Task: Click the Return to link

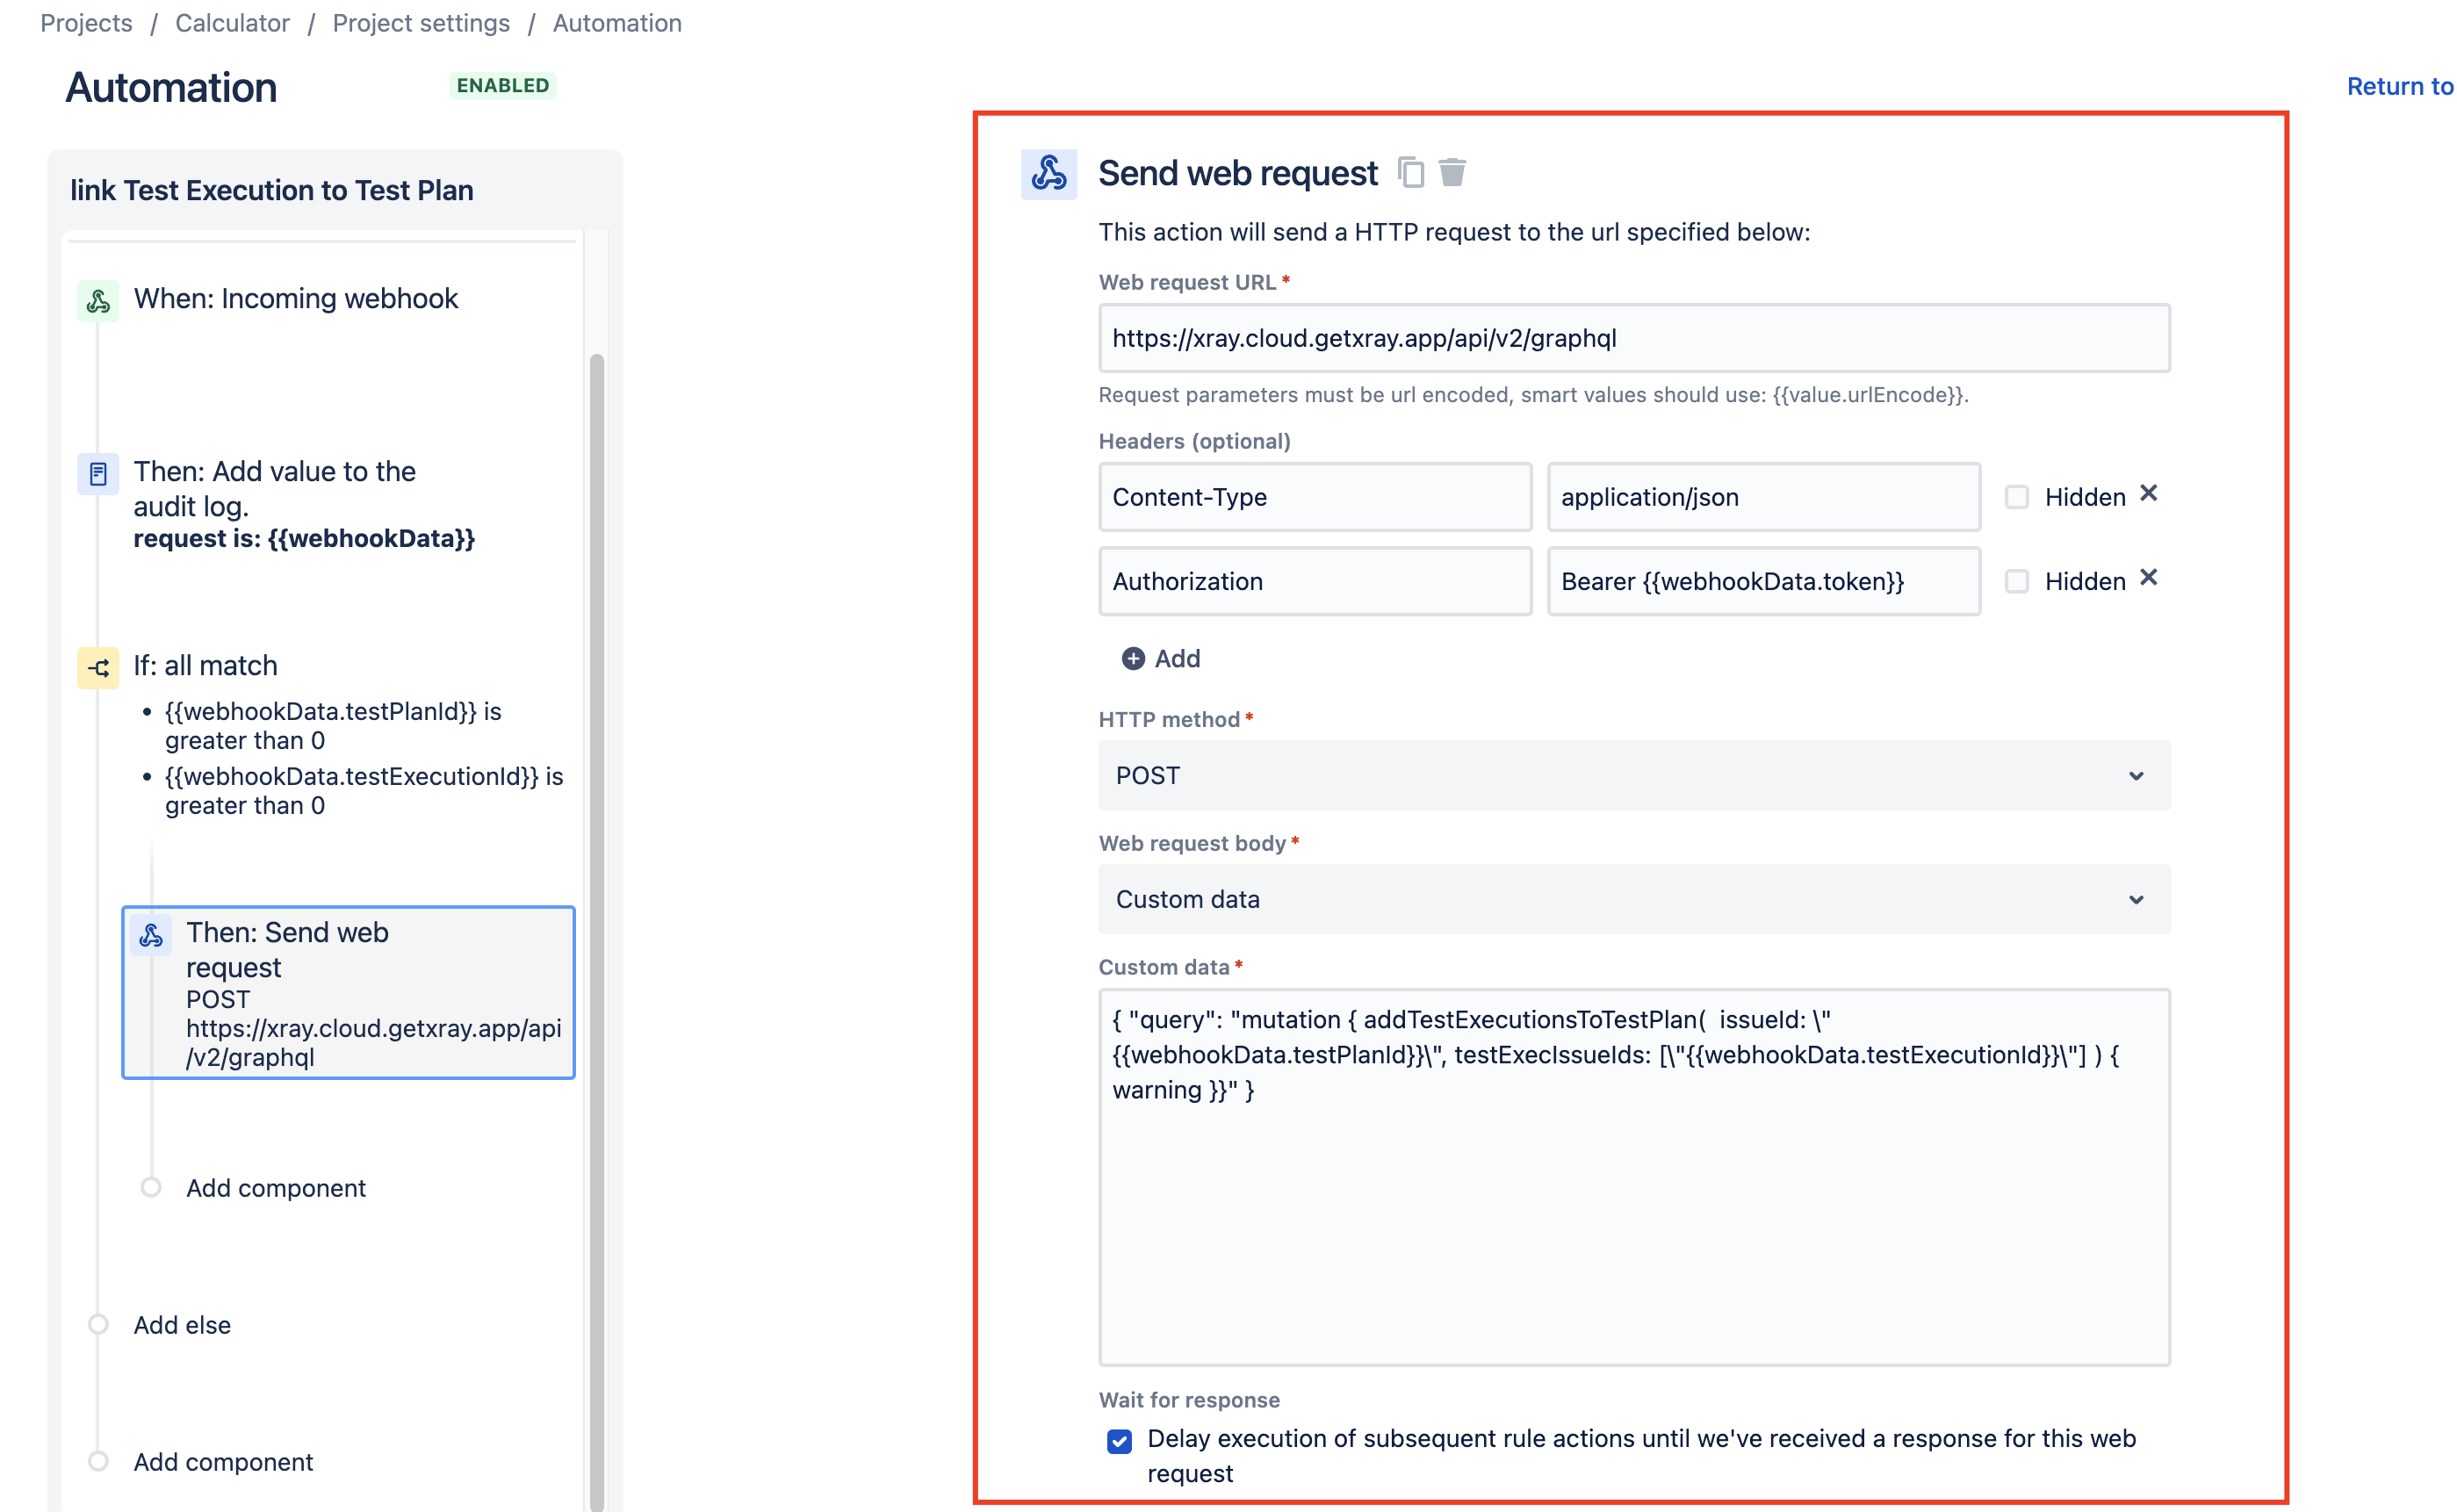Action: click(2399, 87)
